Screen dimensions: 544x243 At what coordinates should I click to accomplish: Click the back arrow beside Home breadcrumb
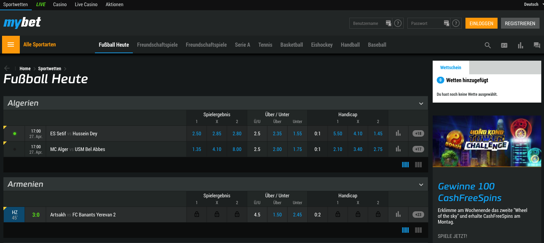point(7,68)
